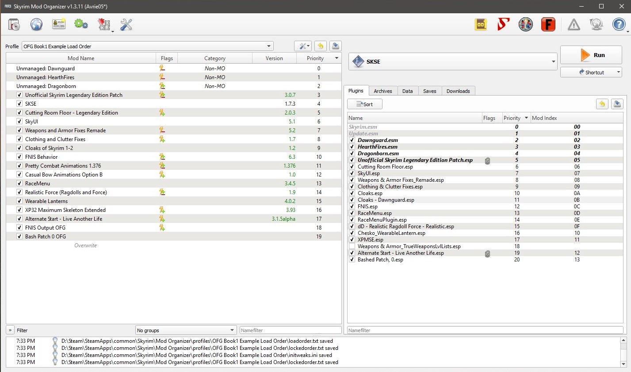Click the Run button
Screen dimensions: 631x372
pos(591,55)
